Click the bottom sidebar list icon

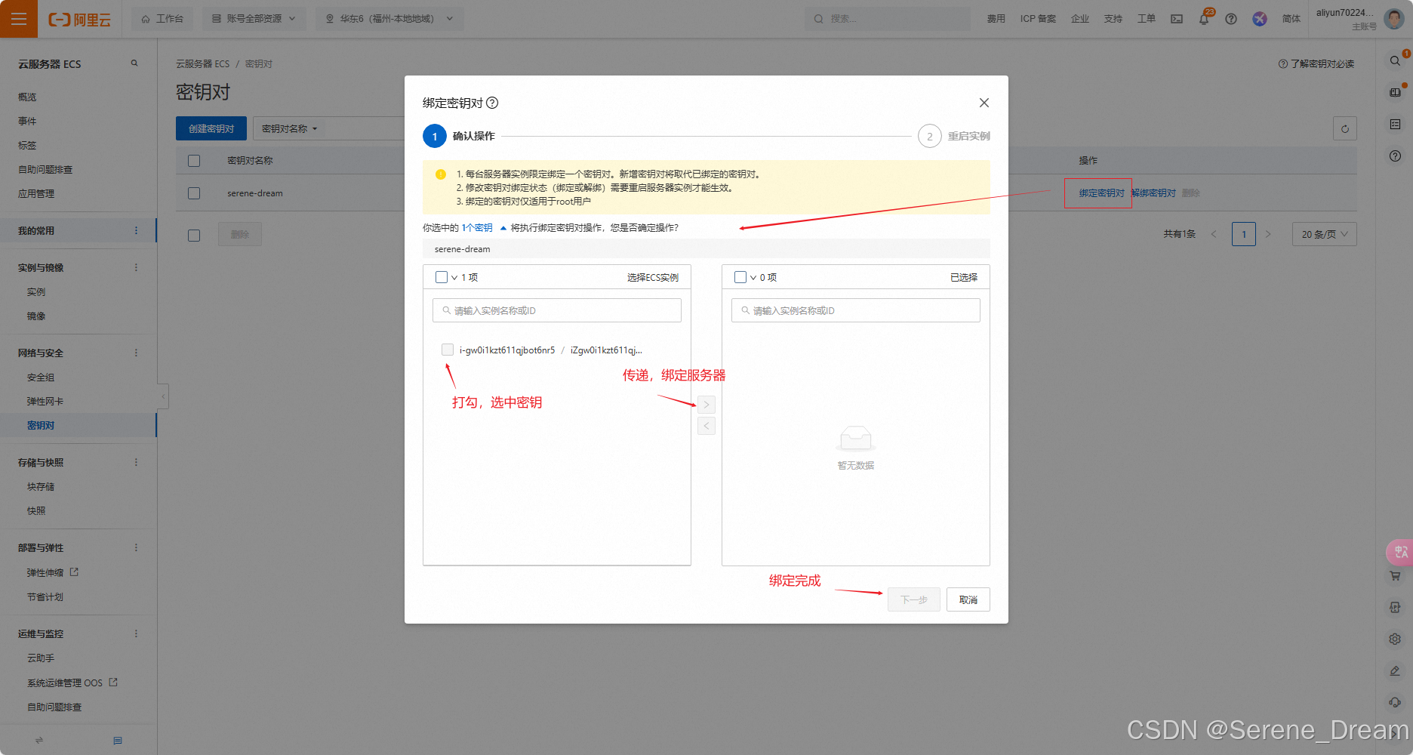(118, 740)
